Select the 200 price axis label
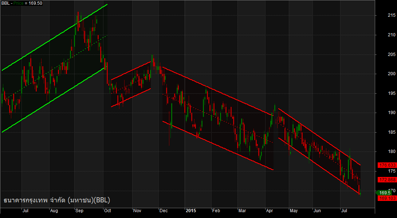 click(392, 74)
